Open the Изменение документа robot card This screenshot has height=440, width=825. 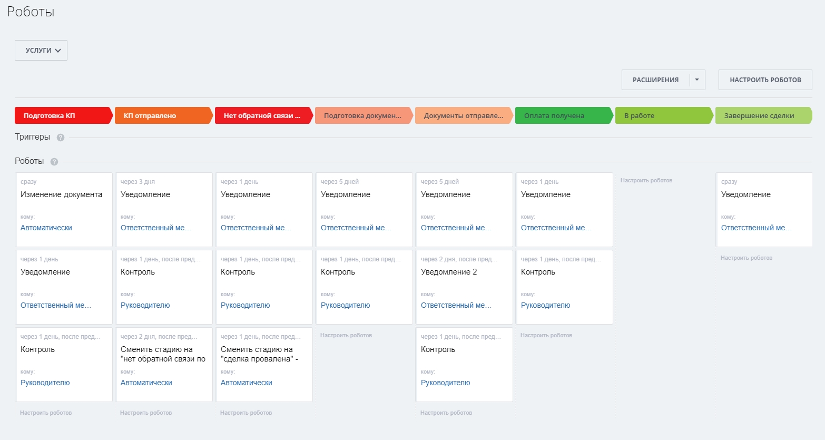[x=62, y=194]
